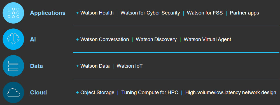Open the Watson Health link
This screenshot has width=280, height=105.
97,13
